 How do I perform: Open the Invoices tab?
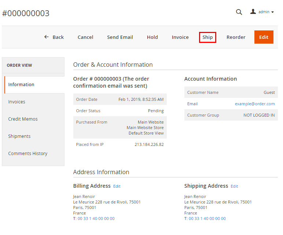click(17, 102)
